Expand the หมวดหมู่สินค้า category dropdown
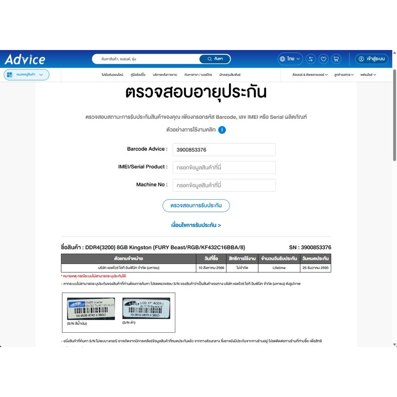The height and width of the screenshot is (397, 397). pos(26,74)
